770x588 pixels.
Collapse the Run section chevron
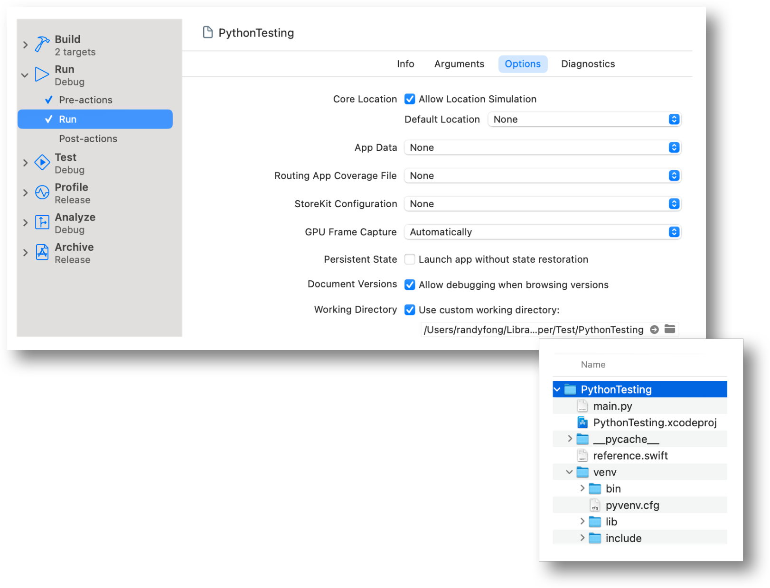pyautogui.click(x=25, y=75)
